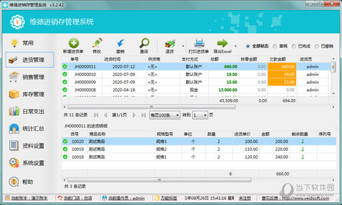Click the orders table horizontal scrollbar thumb
Image resolution: width=342 pixels, height=205 pixels.
pos(152,107)
